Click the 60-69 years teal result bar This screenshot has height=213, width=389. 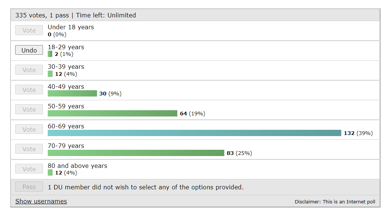tap(194, 133)
